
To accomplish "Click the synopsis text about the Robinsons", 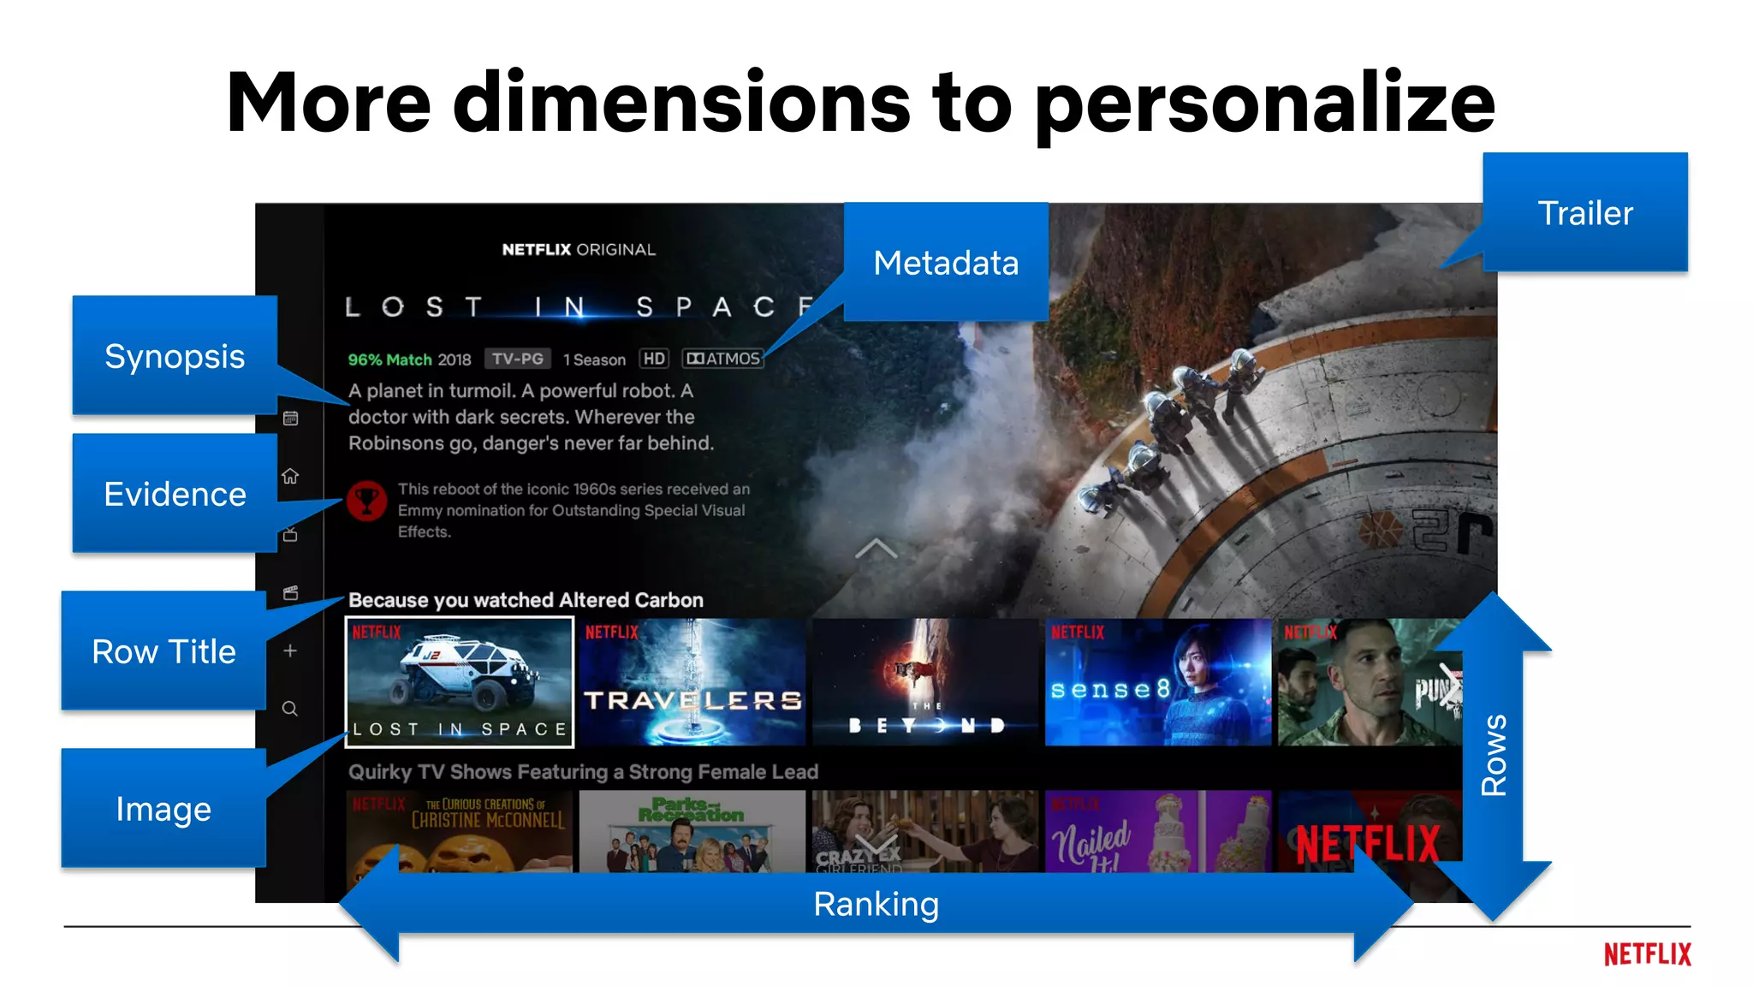I will pos(531,417).
